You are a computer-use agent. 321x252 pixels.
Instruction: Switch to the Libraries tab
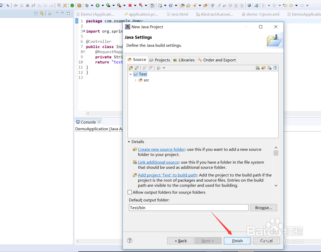pos(184,60)
